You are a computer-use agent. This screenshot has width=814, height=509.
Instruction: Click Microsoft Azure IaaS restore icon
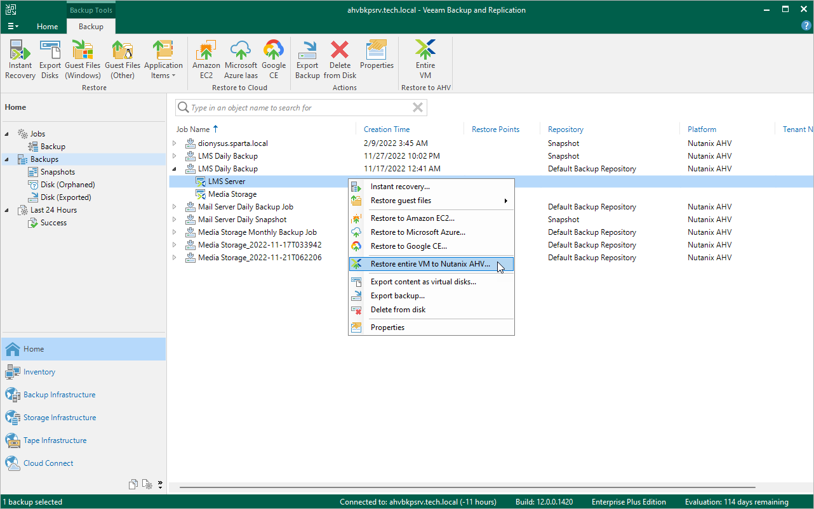pos(241,59)
